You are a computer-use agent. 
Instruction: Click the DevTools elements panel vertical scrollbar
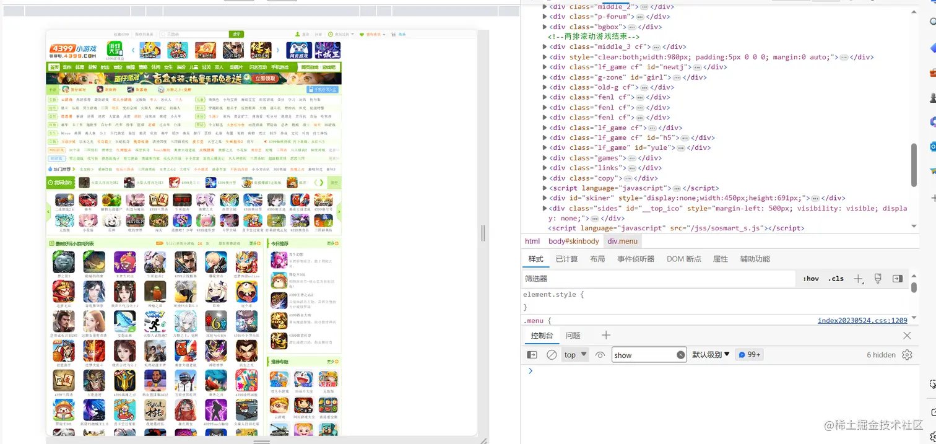tap(915, 164)
